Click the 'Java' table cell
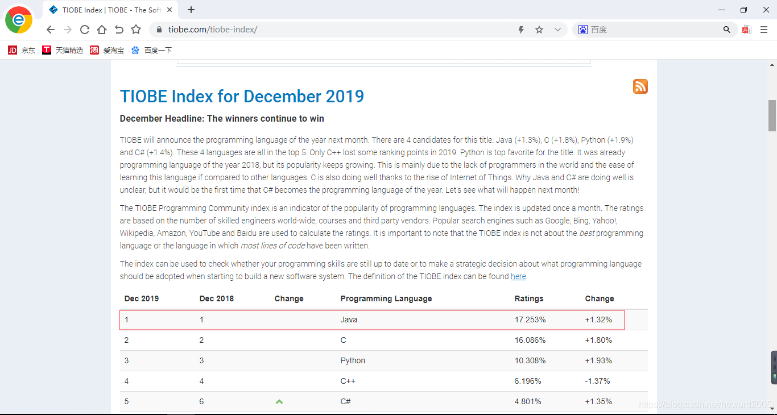This screenshot has width=777, height=415. click(349, 319)
